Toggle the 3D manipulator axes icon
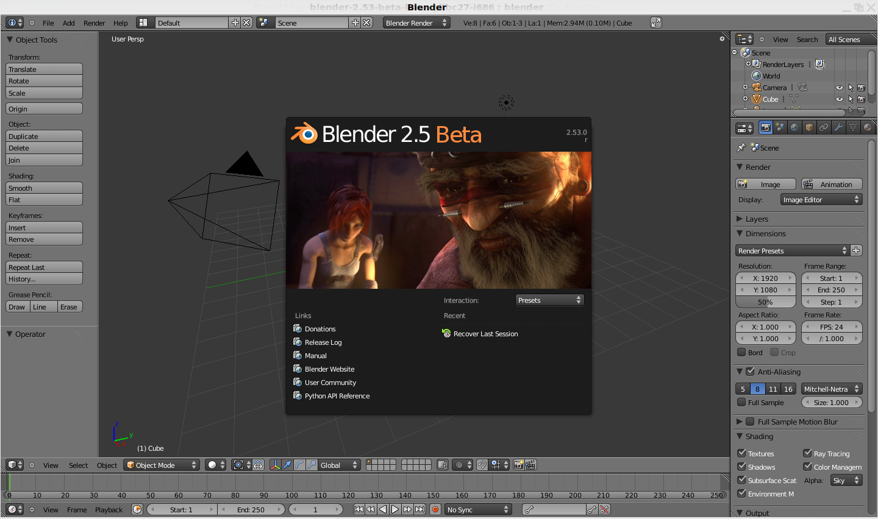 tap(275, 465)
